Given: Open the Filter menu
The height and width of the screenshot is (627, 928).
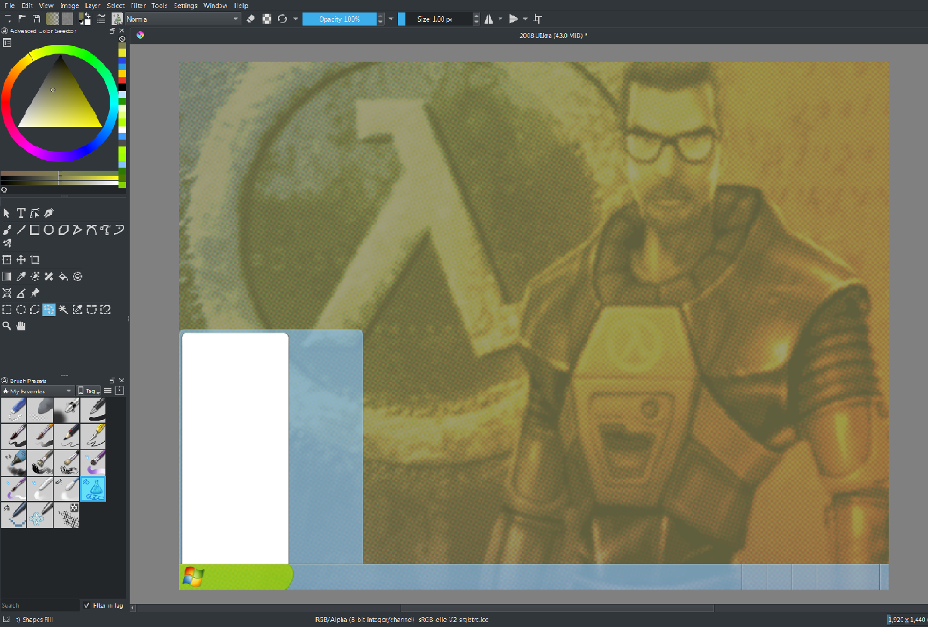Looking at the screenshot, I should [x=138, y=6].
